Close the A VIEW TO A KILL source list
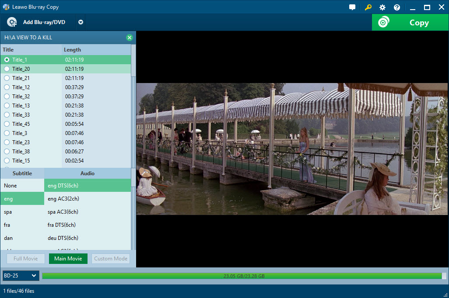The width and height of the screenshot is (449, 298). (x=130, y=38)
